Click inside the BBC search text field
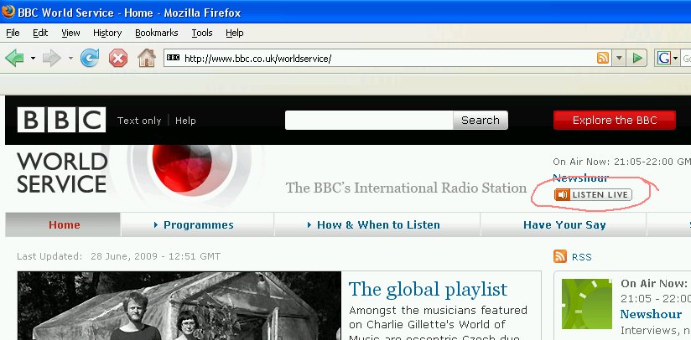The height and width of the screenshot is (340, 691). [369, 120]
